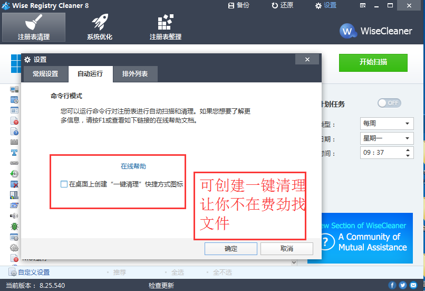The height and width of the screenshot is (291, 425).
Task: Switch to the 排外列表 tab
Action: pyautogui.click(x=135, y=74)
